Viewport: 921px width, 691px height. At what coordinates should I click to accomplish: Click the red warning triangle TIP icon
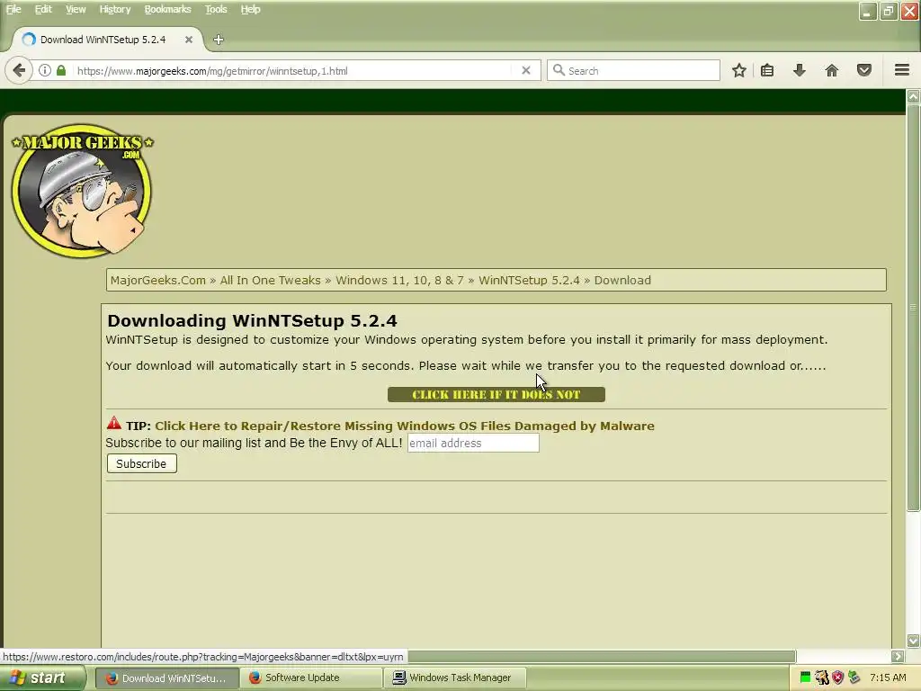point(114,423)
